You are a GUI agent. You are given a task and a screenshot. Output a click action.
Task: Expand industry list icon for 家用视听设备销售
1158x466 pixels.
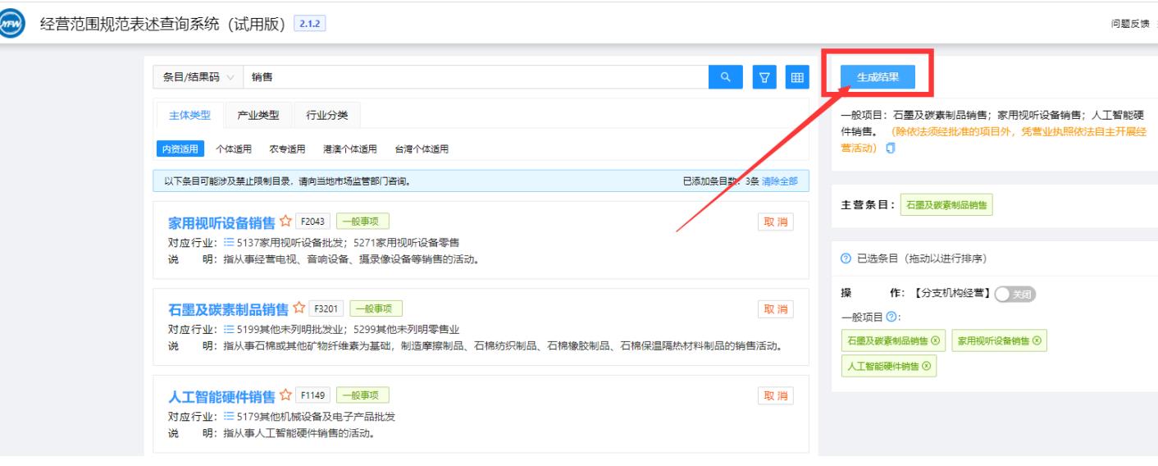(229, 243)
